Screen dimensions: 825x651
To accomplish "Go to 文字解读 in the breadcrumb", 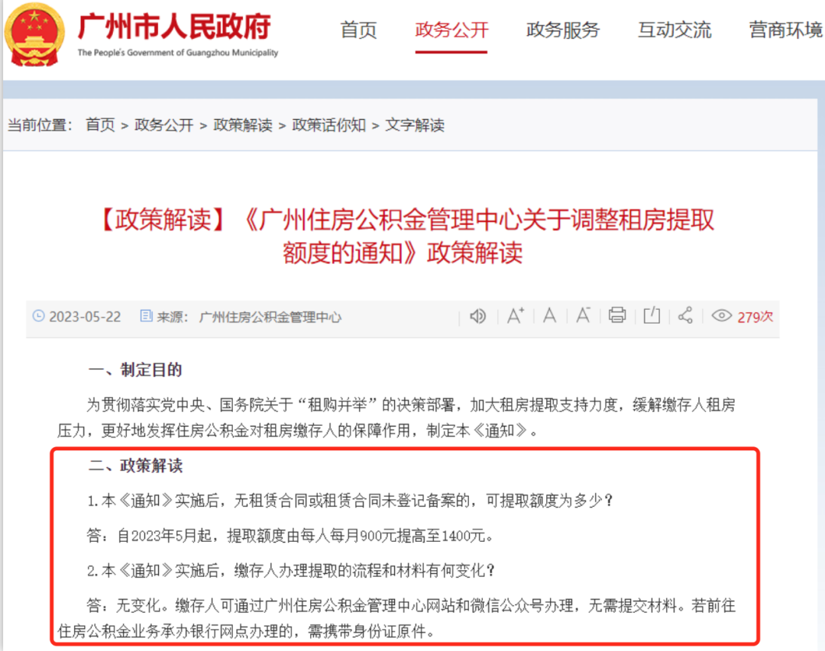I will click(x=415, y=125).
